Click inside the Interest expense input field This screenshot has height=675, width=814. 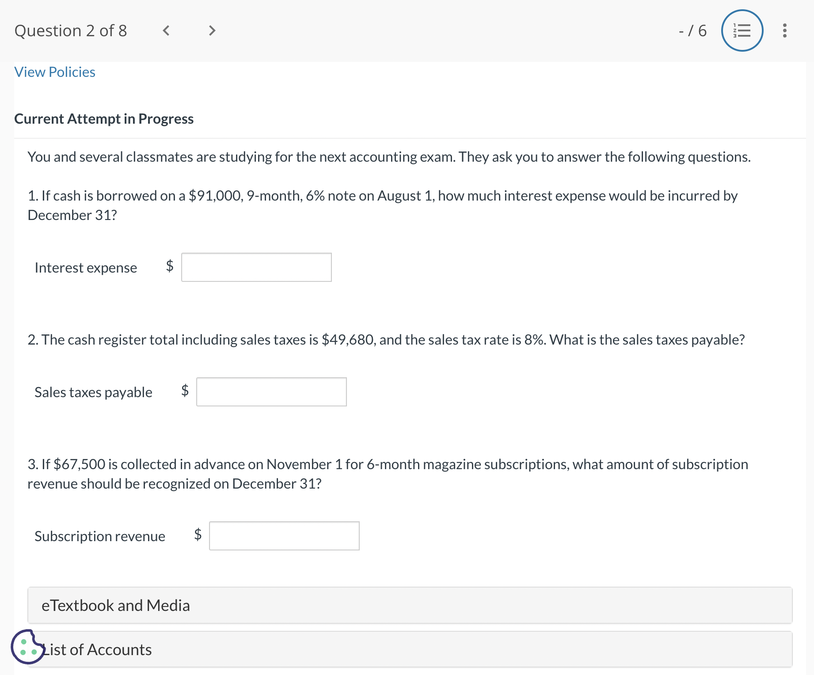click(x=256, y=267)
